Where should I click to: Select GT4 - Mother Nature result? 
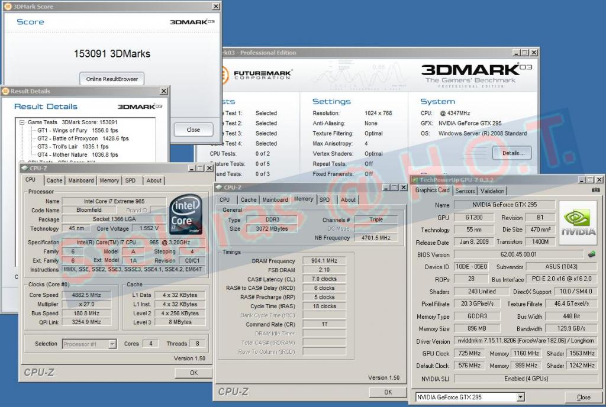coord(78,154)
